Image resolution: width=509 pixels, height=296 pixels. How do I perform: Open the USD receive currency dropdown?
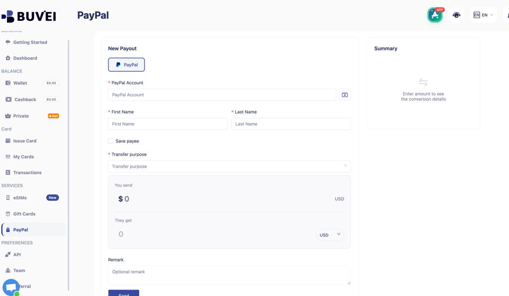pos(330,235)
